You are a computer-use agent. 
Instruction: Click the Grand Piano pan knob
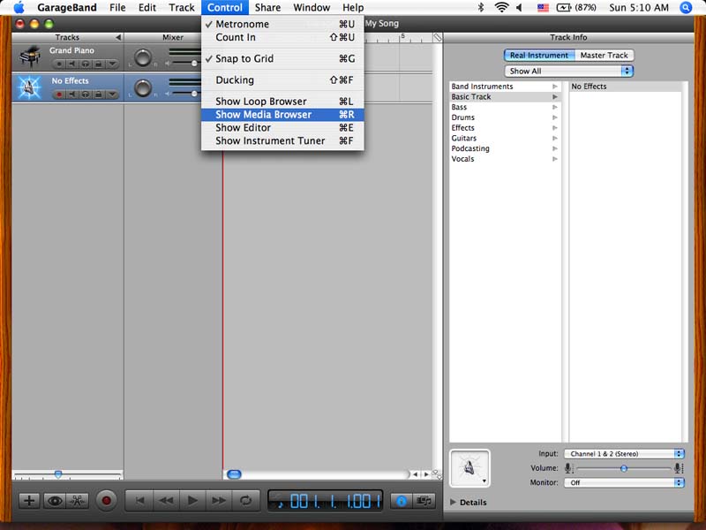[143, 57]
